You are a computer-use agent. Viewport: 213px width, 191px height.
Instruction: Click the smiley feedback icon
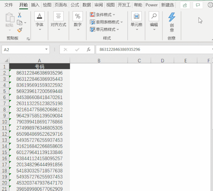(210, 5)
